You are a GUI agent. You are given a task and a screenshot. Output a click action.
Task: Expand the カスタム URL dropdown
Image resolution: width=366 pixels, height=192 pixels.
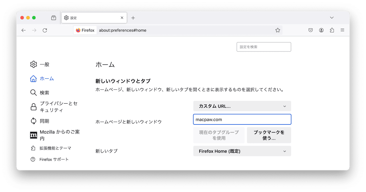tap(242, 106)
